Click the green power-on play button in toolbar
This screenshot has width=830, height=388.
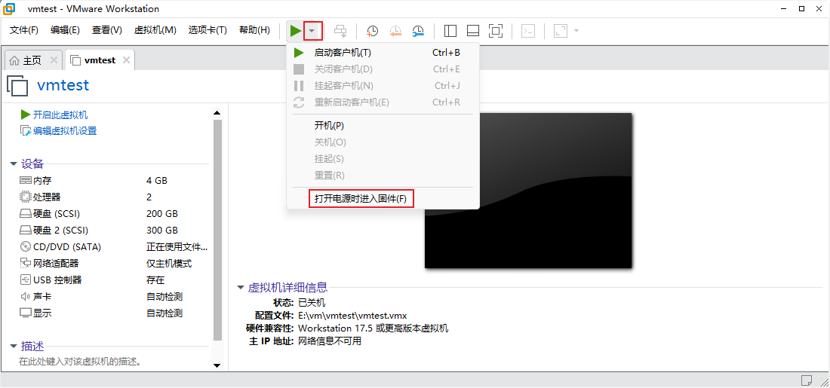tap(294, 31)
